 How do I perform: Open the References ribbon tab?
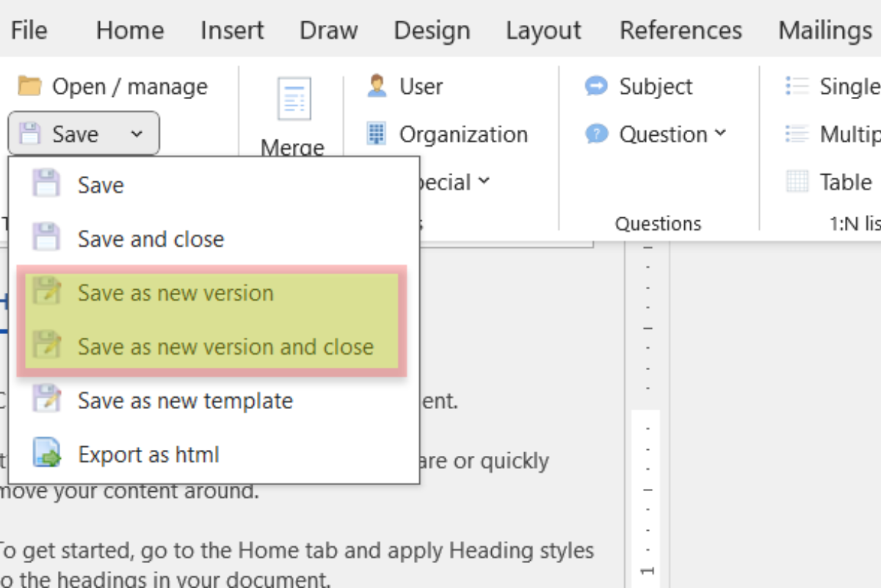point(681,30)
